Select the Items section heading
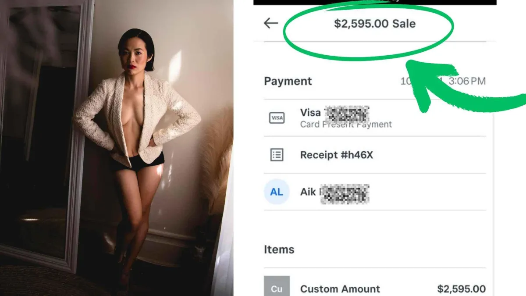The height and width of the screenshot is (296, 526). tap(279, 250)
